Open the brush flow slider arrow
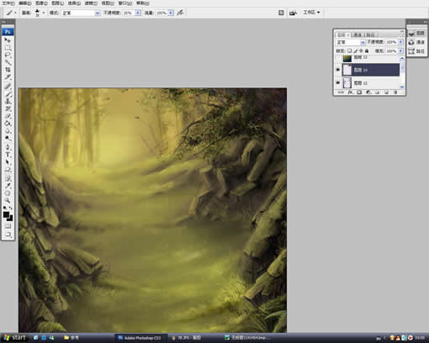 coord(171,13)
